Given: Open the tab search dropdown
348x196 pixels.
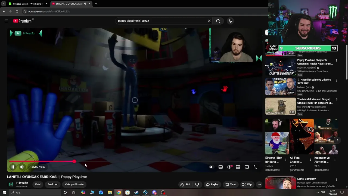Looking at the screenshot, I should (x=3, y=4).
